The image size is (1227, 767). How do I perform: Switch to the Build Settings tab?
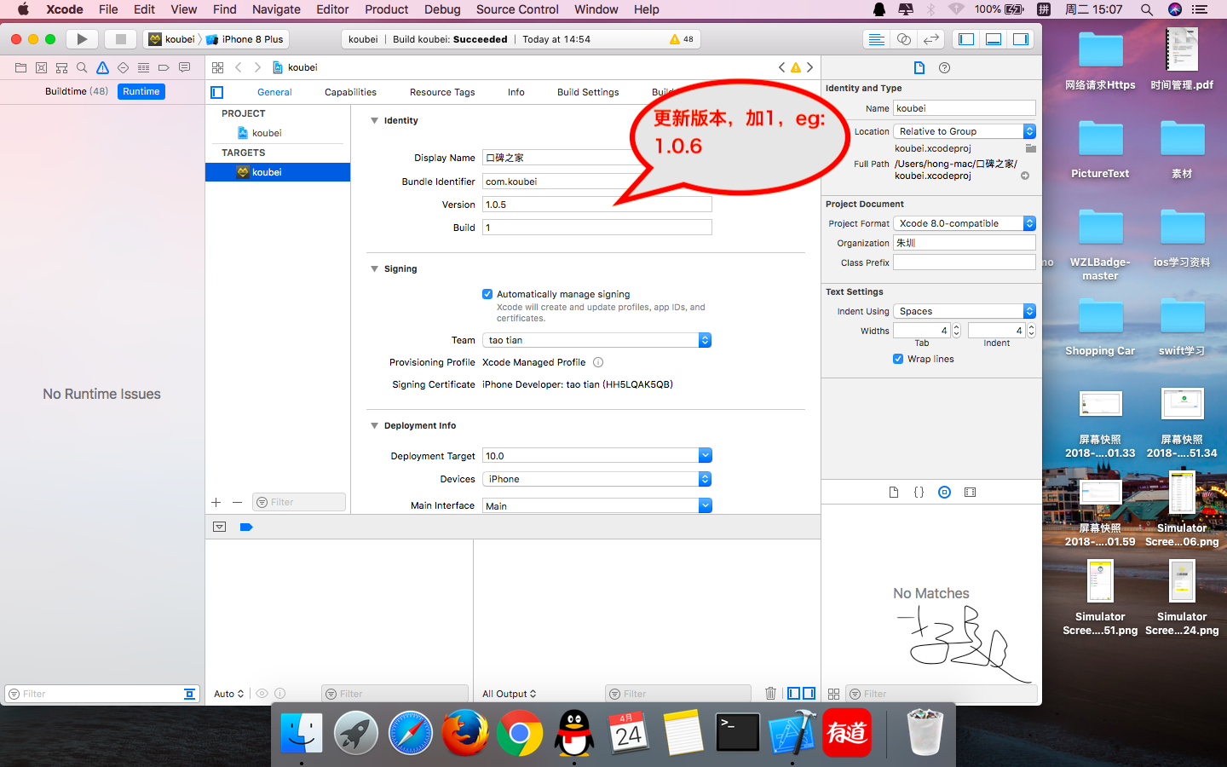coord(588,92)
